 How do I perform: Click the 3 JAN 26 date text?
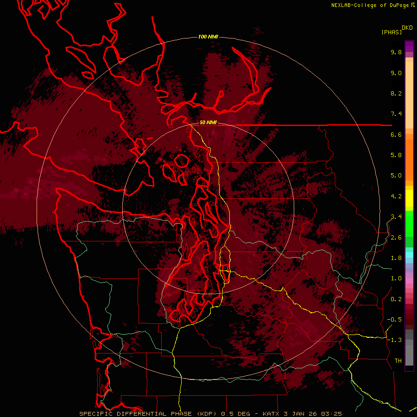tap(301, 414)
